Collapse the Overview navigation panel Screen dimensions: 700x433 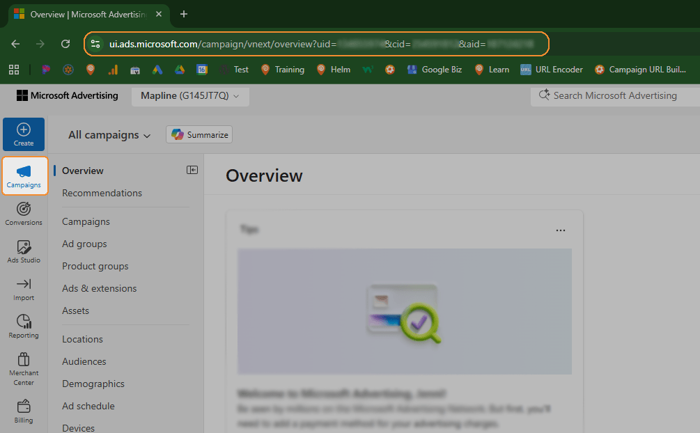(192, 169)
